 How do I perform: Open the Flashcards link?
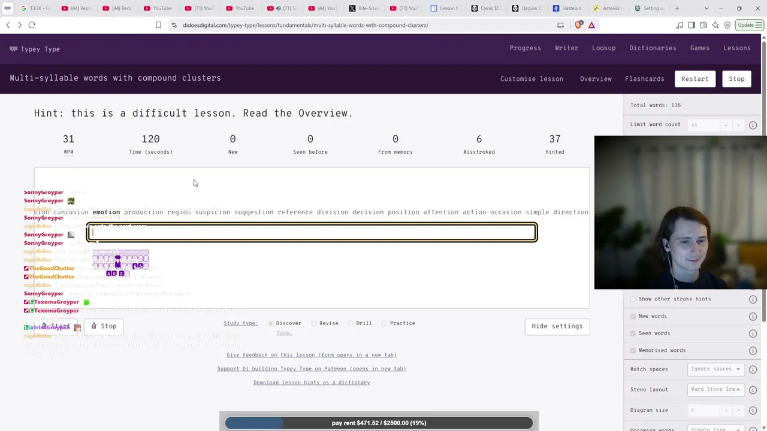tap(644, 79)
